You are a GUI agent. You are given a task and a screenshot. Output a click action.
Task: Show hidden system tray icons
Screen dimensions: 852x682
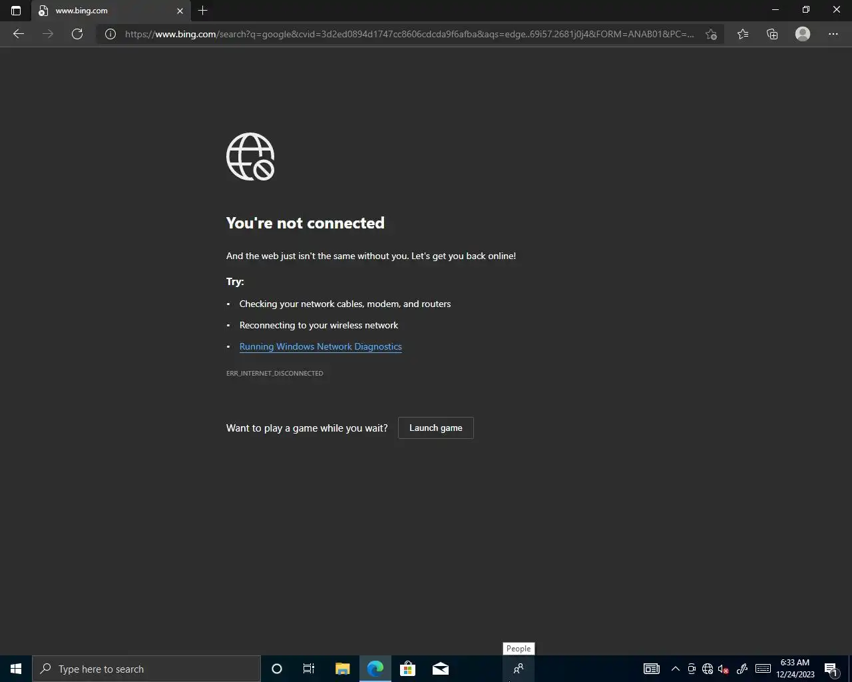[676, 669]
